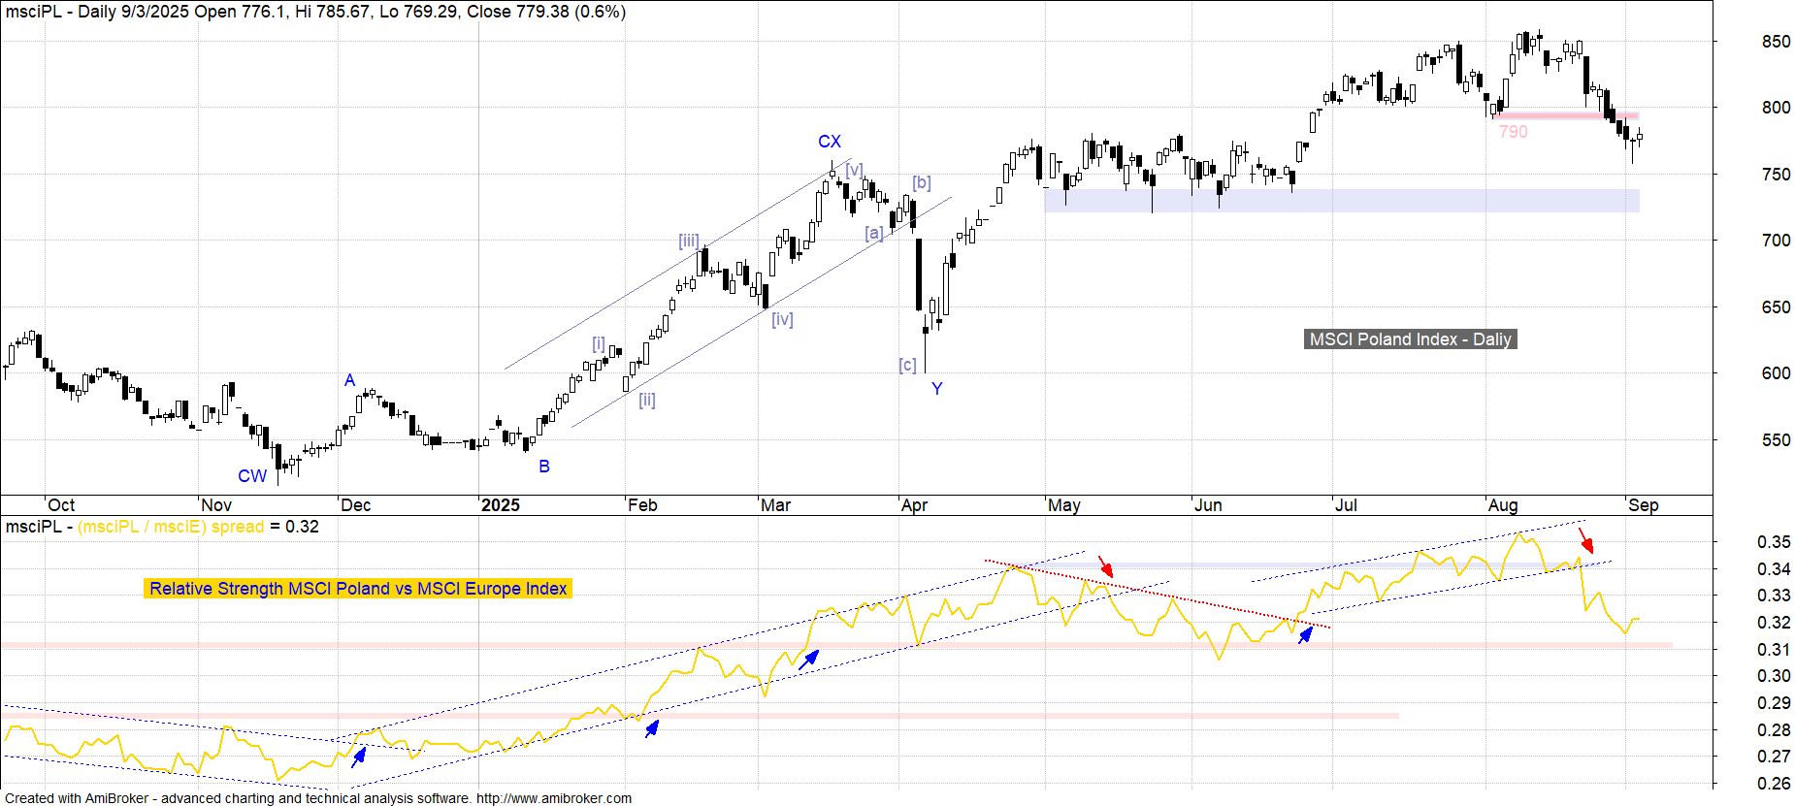Select the CX wave label
This screenshot has width=1795, height=806.
click(x=829, y=142)
